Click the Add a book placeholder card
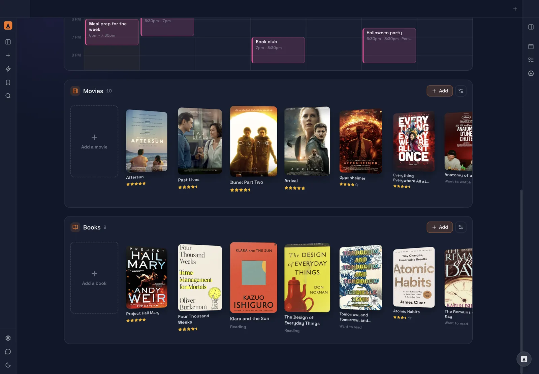This screenshot has width=539, height=374. pos(94,278)
